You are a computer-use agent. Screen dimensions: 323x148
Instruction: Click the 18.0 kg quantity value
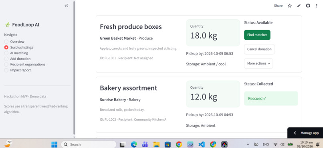coord(204,35)
